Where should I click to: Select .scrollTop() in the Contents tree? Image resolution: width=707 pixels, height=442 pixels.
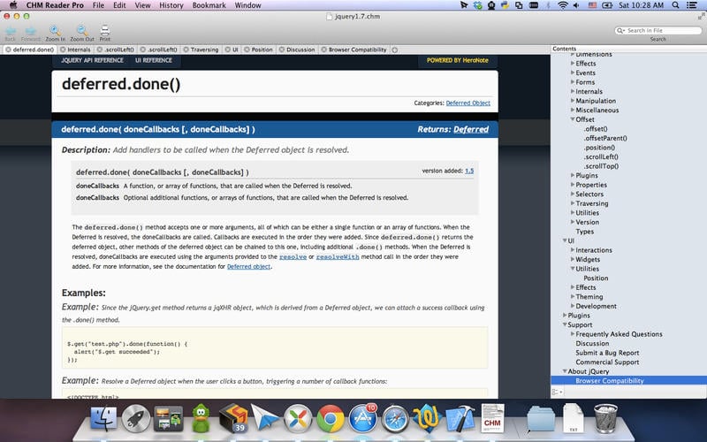[601, 166]
